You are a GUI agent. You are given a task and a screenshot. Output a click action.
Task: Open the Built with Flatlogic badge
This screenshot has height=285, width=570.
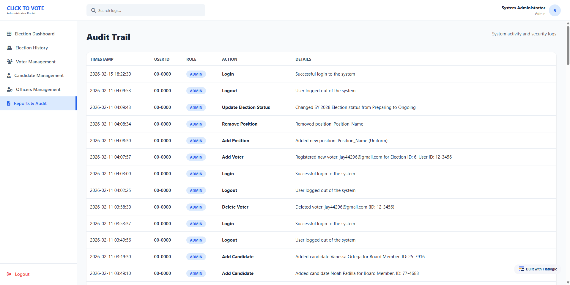538,269
